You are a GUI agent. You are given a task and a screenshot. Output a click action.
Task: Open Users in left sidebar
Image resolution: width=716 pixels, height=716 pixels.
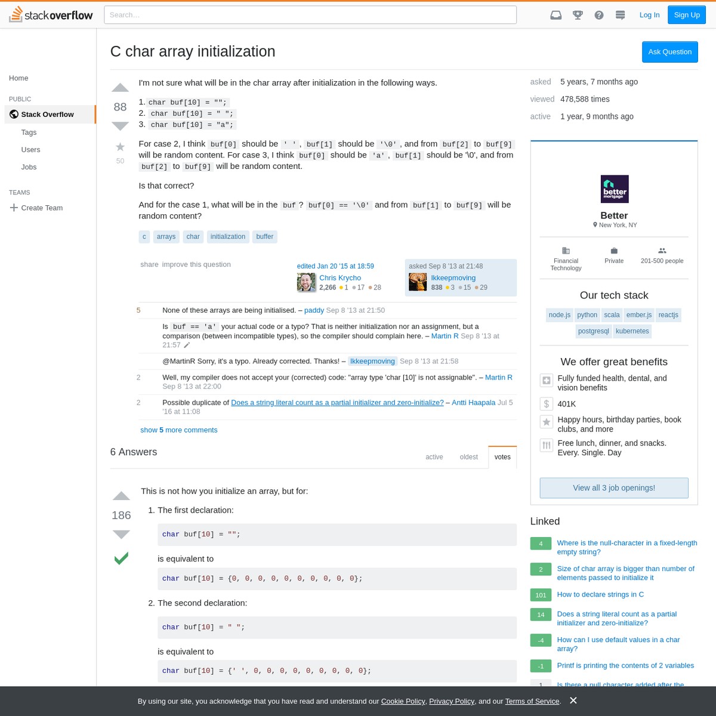pos(30,150)
